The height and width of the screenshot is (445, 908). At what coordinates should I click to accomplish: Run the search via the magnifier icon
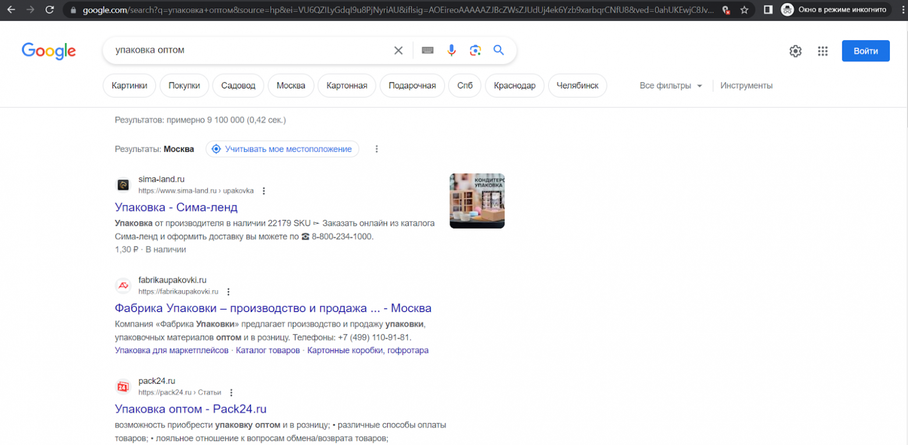pos(499,50)
